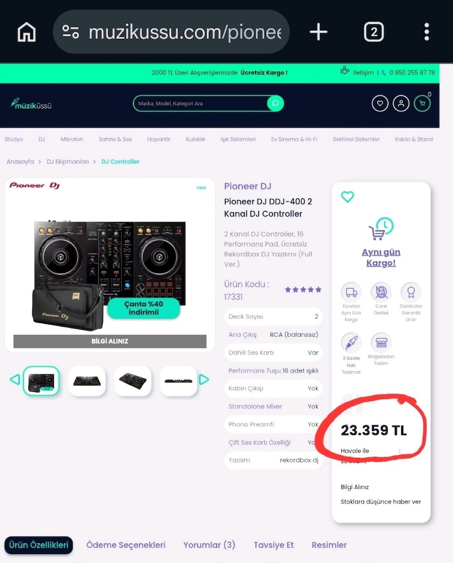The image size is (453, 563).
Task: Open the Mikrofon category menu
Action: [x=72, y=139]
